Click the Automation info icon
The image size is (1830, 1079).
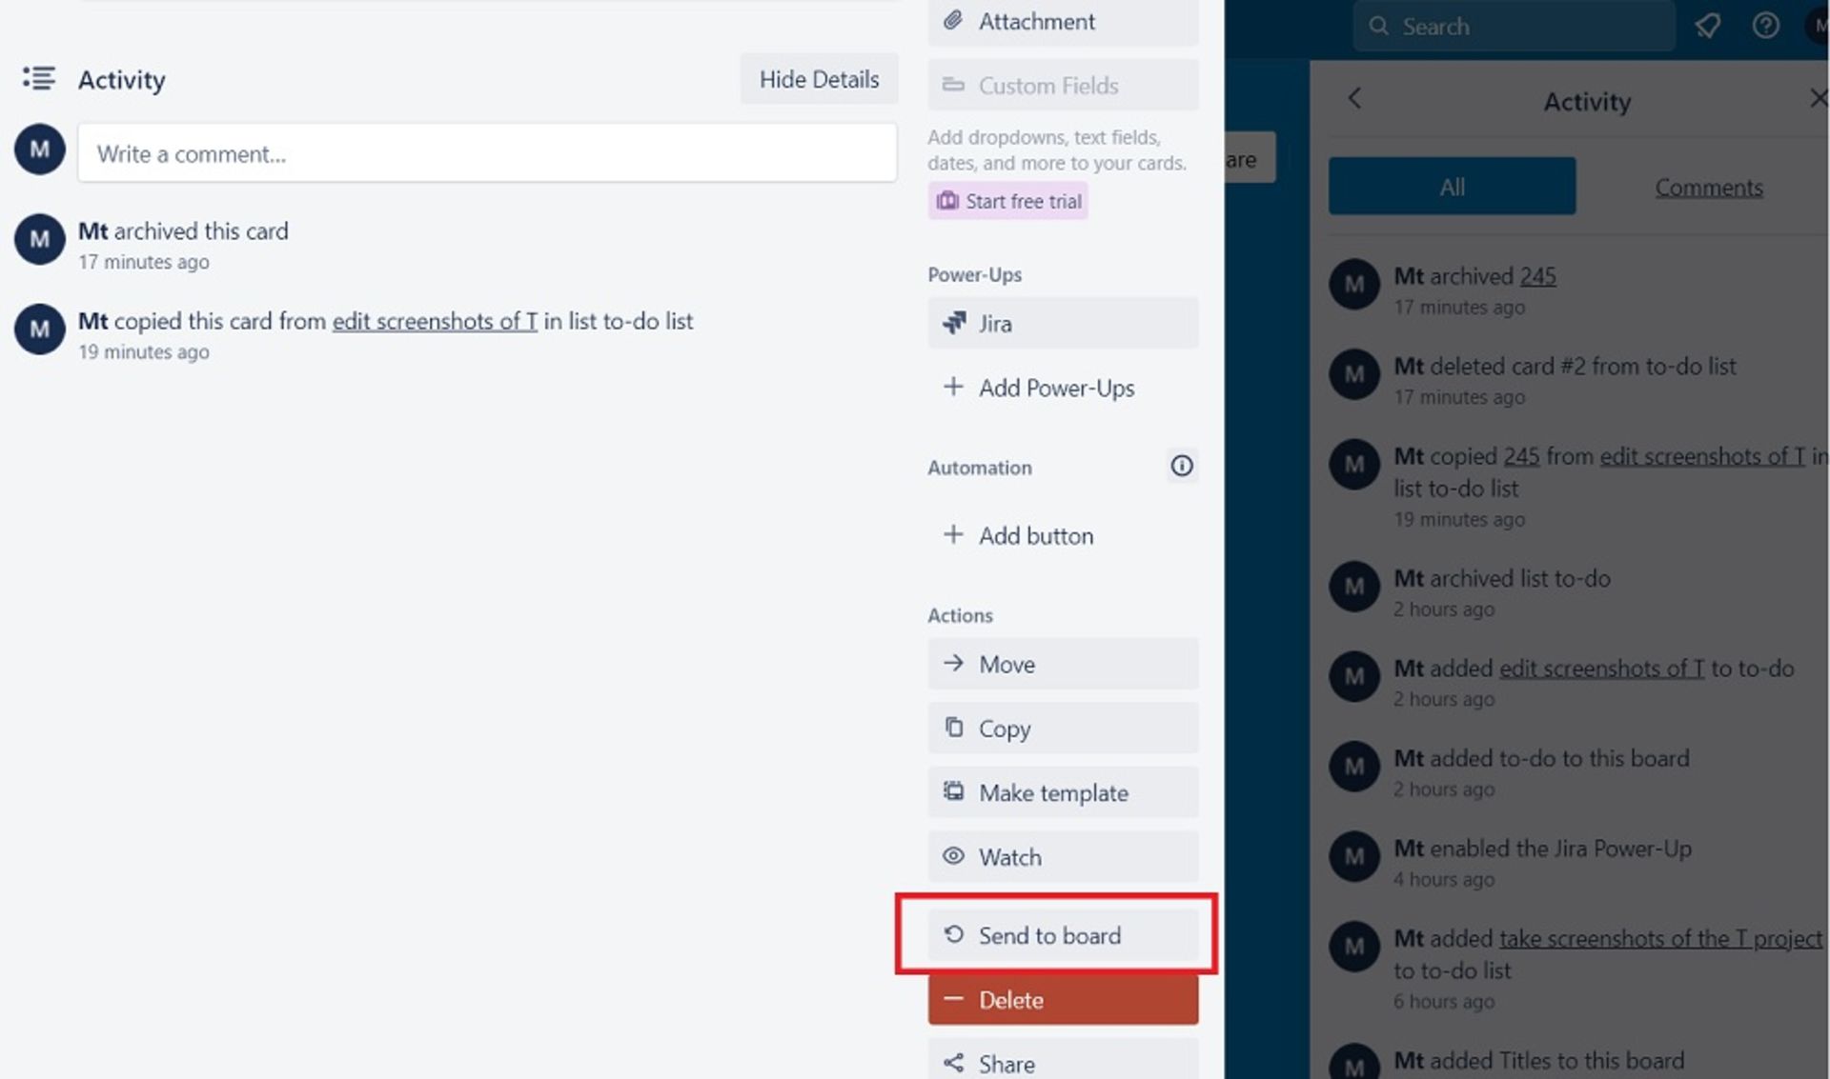pyautogui.click(x=1181, y=466)
